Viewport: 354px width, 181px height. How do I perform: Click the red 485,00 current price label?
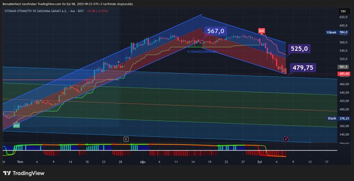tap(343, 74)
